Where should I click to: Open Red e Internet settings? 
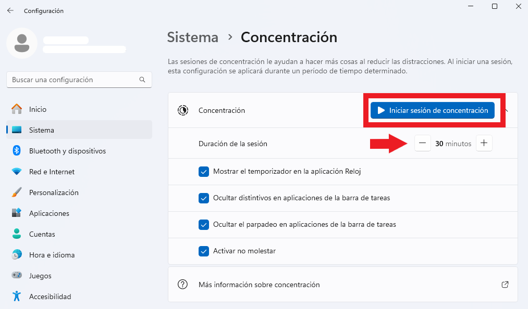point(79,172)
